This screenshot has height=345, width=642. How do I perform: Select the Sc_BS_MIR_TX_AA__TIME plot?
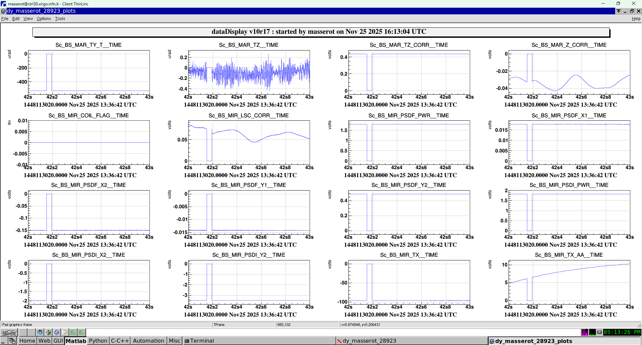(569, 282)
